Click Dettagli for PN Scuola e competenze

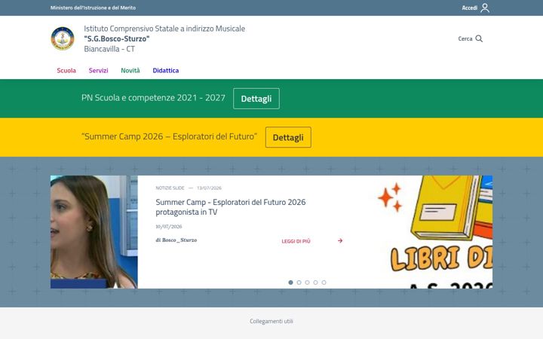pos(256,99)
